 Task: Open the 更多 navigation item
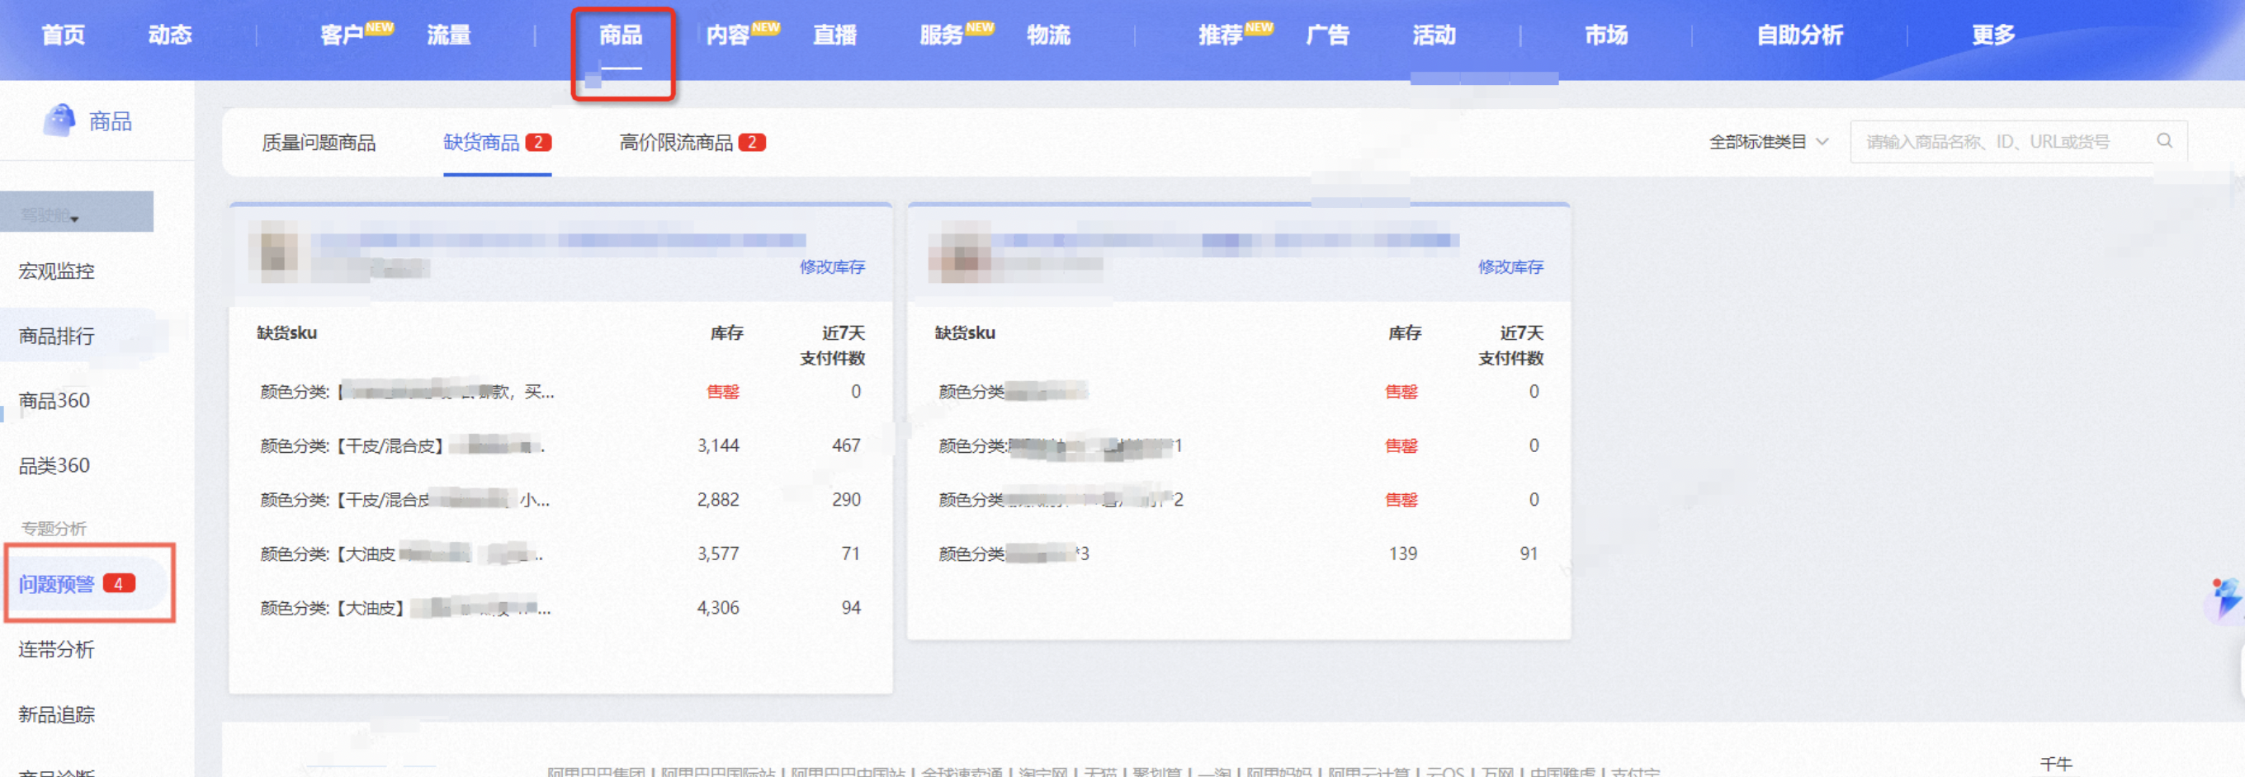point(1993,35)
